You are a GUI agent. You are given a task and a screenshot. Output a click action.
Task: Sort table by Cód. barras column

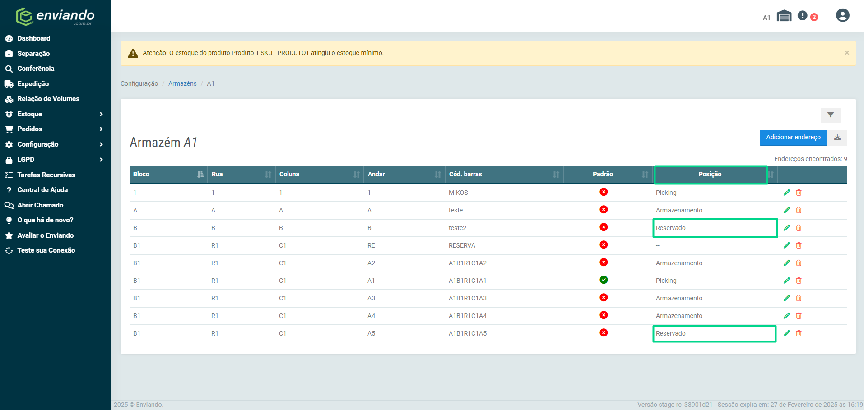(504, 175)
